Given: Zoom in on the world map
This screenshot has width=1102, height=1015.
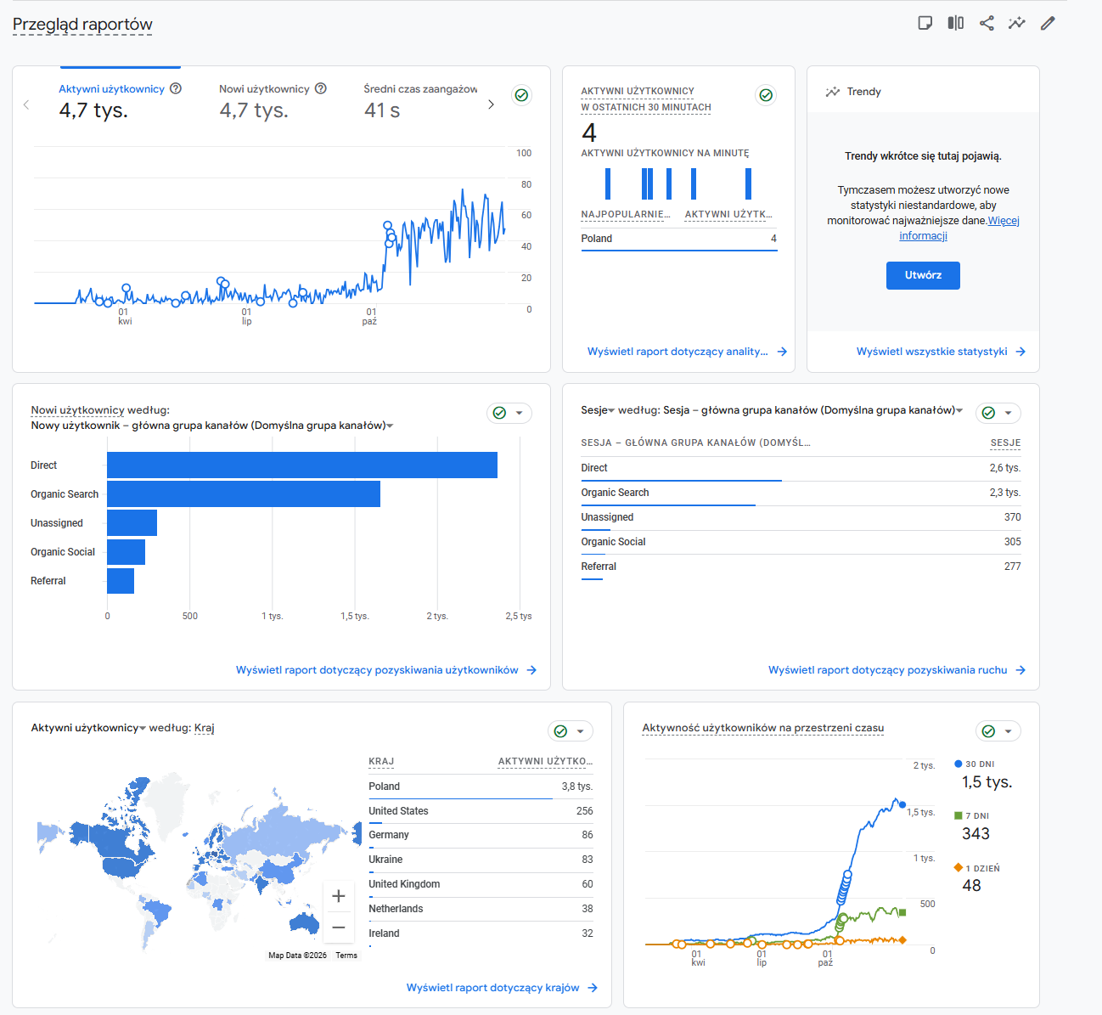Looking at the screenshot, I should pos(339,896).
